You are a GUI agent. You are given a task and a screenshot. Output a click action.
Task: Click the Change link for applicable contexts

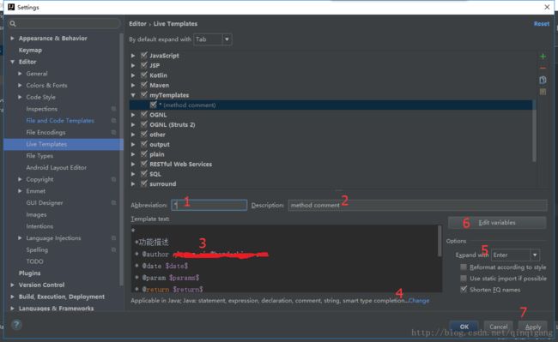coord(419,301)
